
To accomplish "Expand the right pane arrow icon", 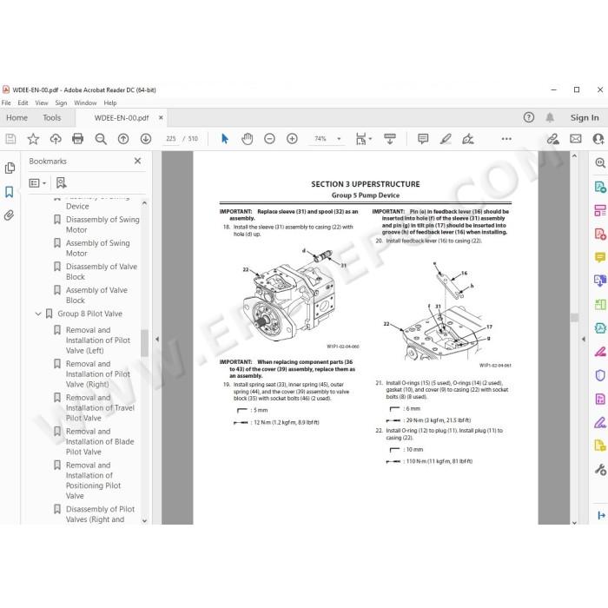I will [x=601, y=515].
